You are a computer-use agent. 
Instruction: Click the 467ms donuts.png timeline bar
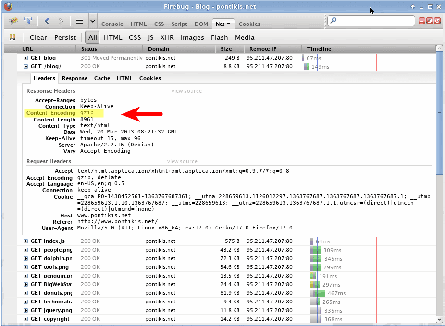[319, 293]
